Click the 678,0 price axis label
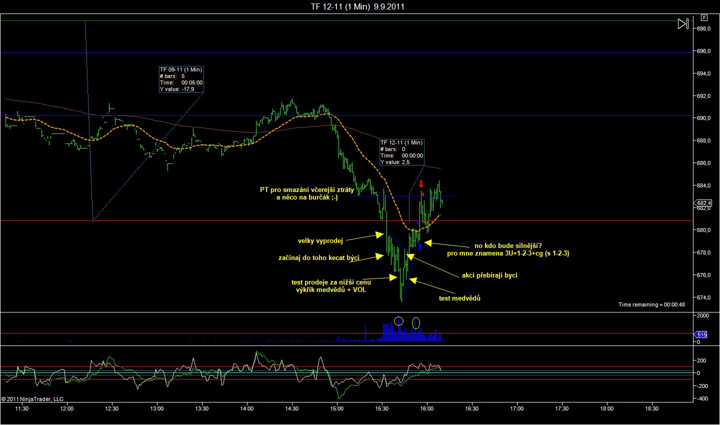The image size is (720, 425). pos(704,253)
